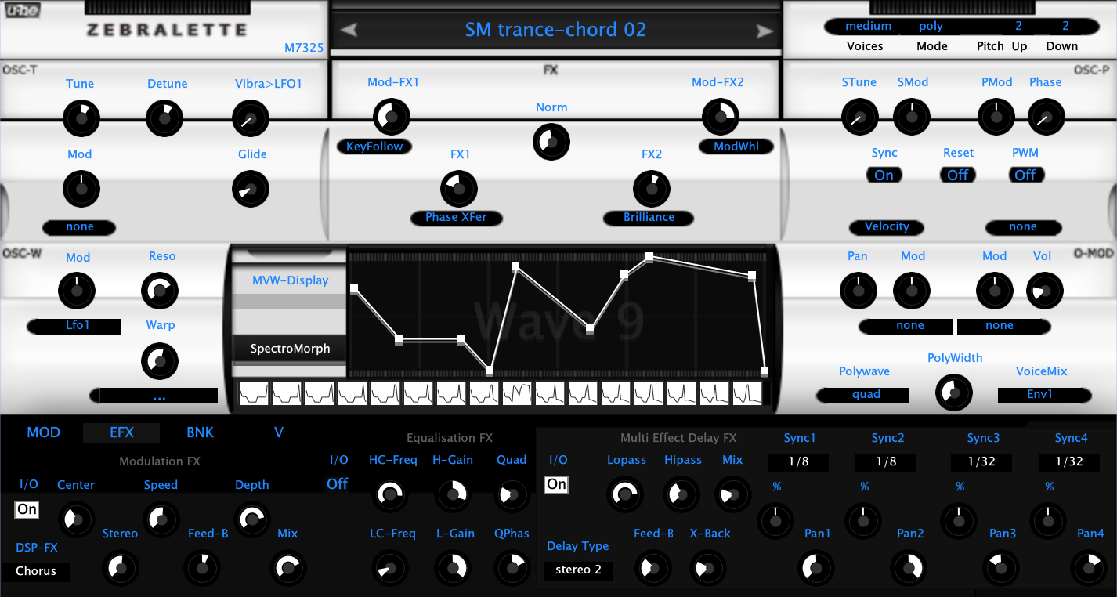Screen dimensions: 1117x597
Task: Open KeyFollow modulation source menu
Action: pos(374,147)
